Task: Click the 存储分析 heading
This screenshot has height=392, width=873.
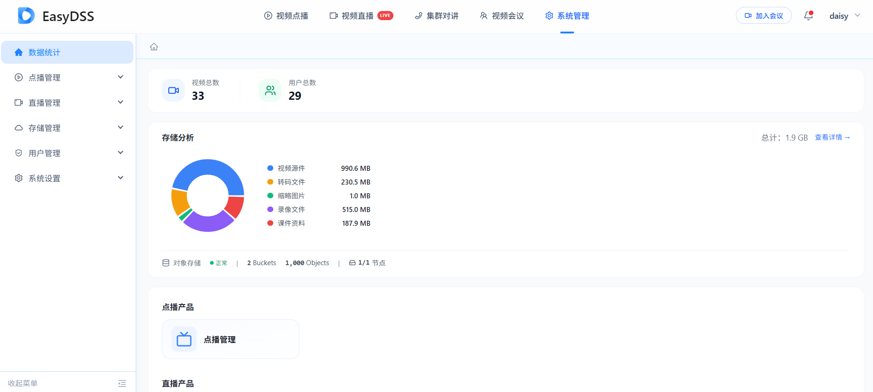Action: [x=178, y=138]
